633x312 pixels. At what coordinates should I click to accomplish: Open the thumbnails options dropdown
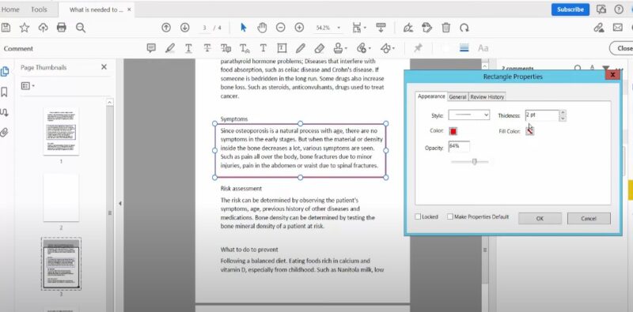tap(28, 86)
